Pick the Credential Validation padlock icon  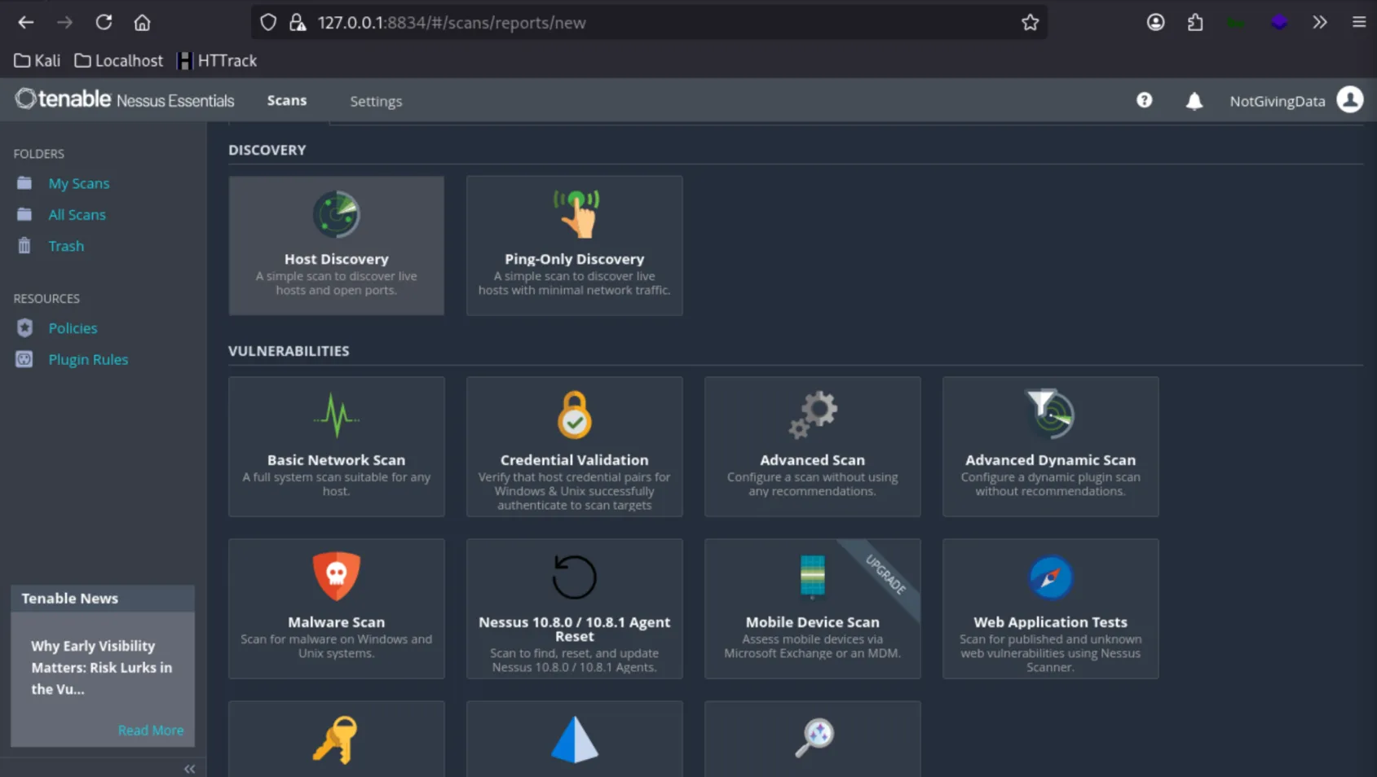pyautogui.click(x=575, y=415)
